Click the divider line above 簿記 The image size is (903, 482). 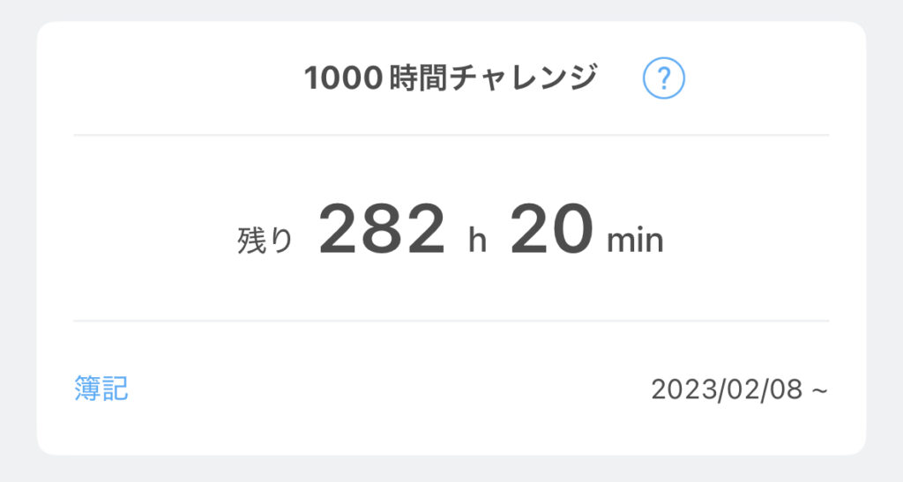click(x=451, y=321)
